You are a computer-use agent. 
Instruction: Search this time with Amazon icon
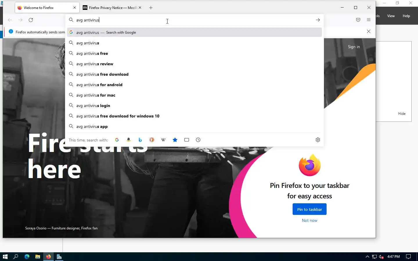point(129,140)
